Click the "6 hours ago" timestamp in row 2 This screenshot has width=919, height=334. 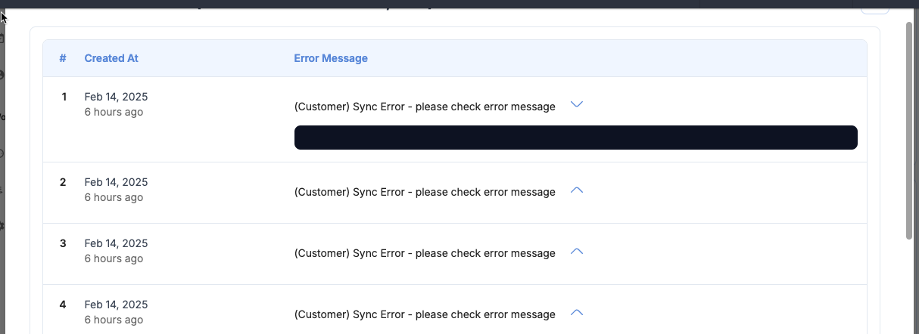click(114, 197)
